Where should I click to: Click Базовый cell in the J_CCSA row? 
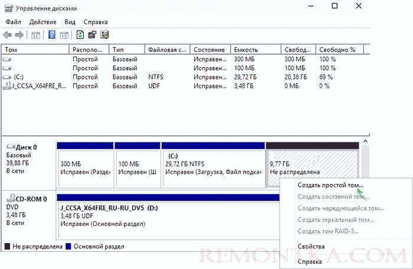(x=125, y=86)
